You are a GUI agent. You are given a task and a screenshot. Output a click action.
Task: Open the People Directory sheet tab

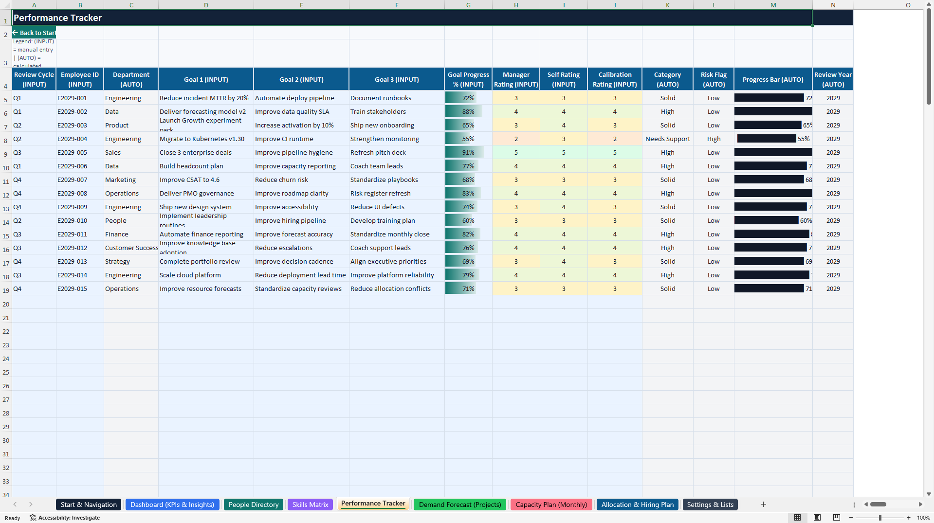pos(254,505)
